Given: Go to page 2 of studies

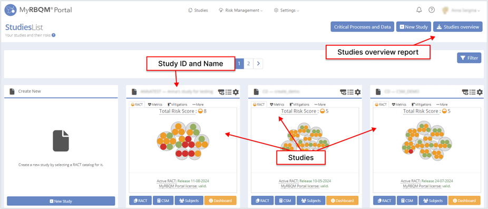Looking at the screenshot, I should [x=248, y=64].
